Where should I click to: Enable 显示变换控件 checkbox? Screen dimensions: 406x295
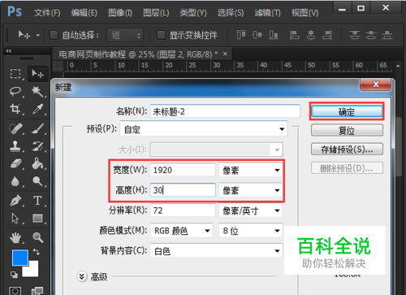pyautogui.click(x=162, y=35)
